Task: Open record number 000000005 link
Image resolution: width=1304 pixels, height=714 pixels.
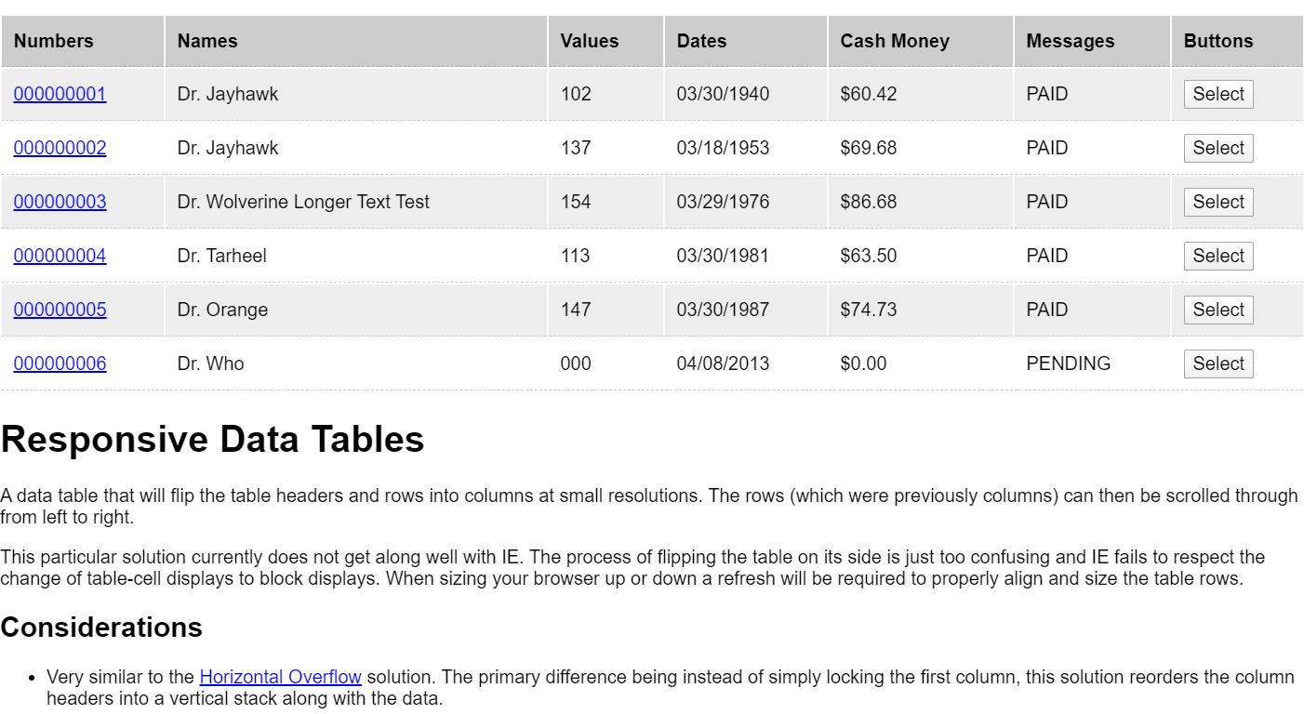Action: coord(60,310)
